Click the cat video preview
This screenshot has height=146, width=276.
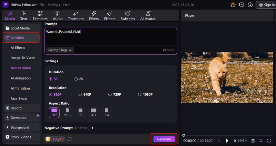[227, 77]
